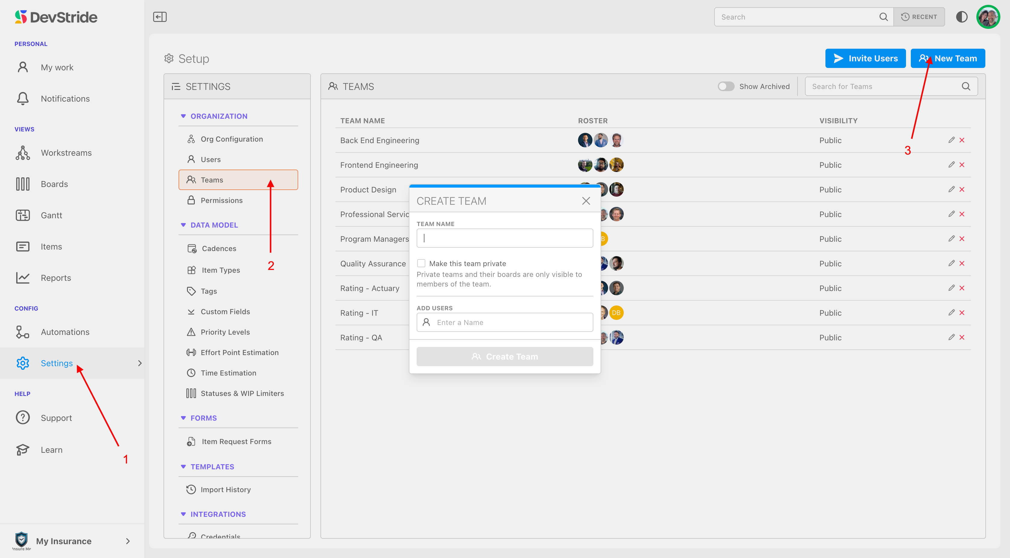Viewport: 1010px width, 558px height.
Task: Open the Gantt view icon
Action: (23, 215)
